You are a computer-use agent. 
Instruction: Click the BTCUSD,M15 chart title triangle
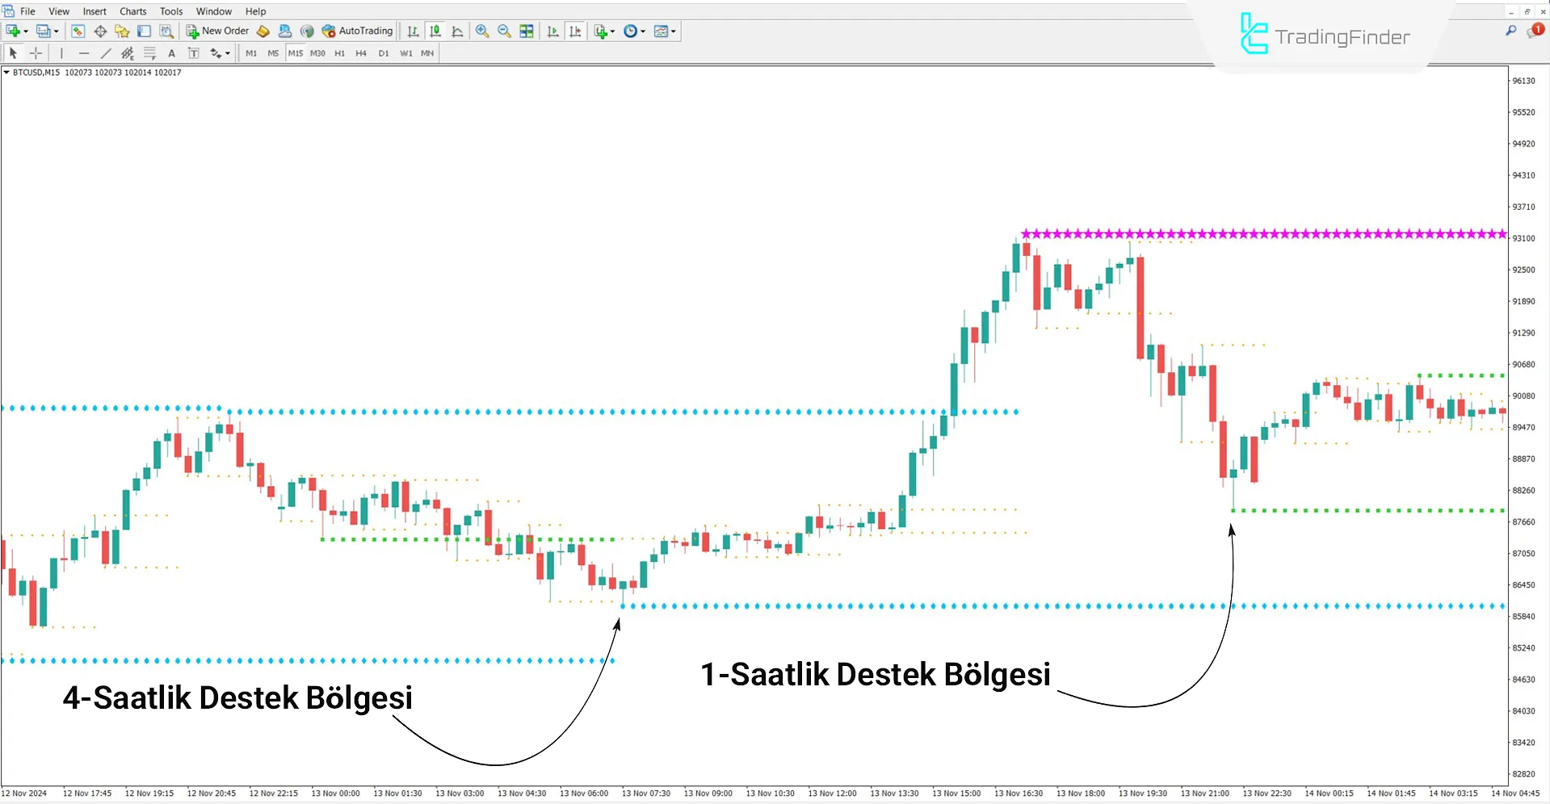6,73
